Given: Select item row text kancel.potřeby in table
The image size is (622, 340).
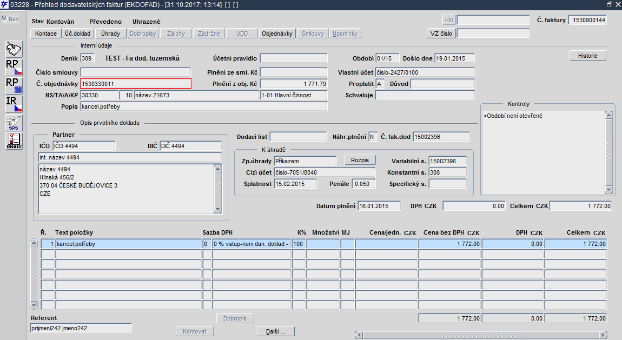Looking at the screenshot, I should [x=129, y=244].
